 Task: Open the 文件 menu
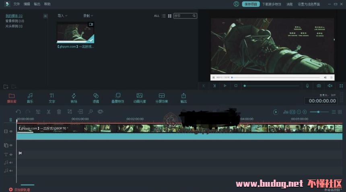pyautogui.click(x=16, y=4)
